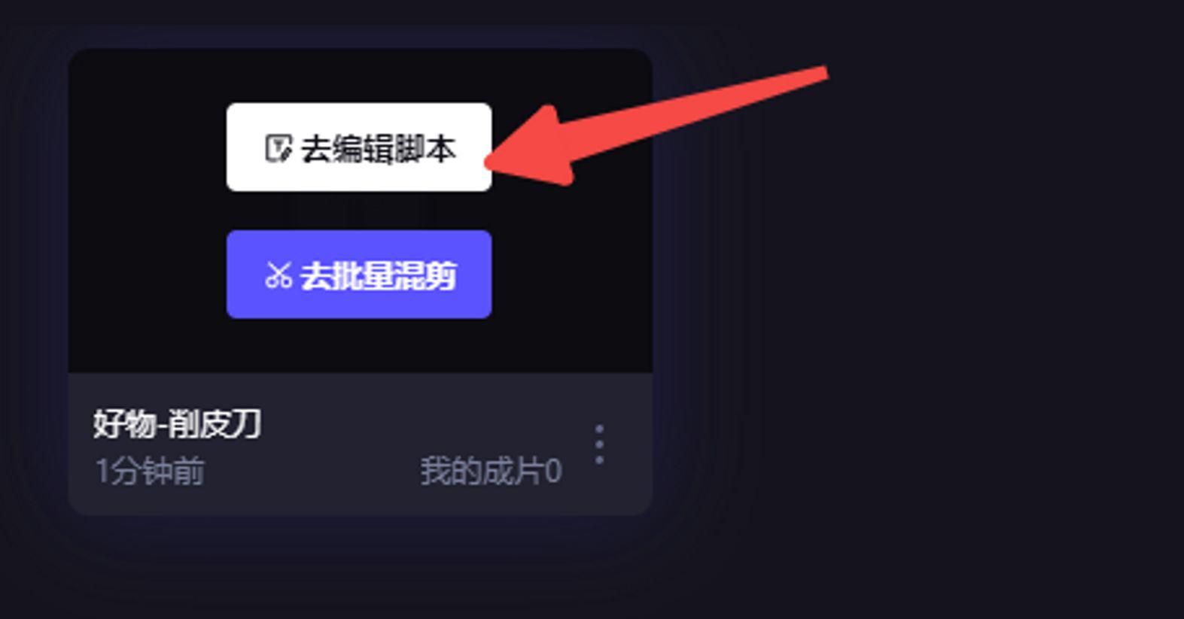Click the 去批量混剪 button

[359, 275]
